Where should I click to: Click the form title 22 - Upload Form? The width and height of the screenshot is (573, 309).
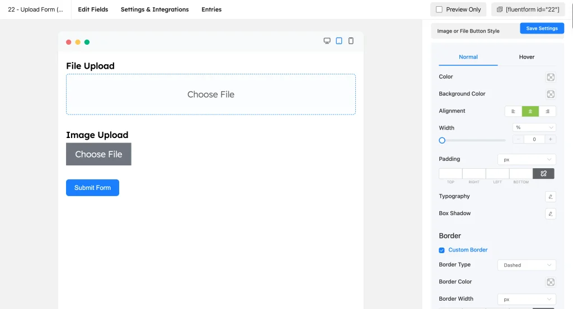(35, 9)
